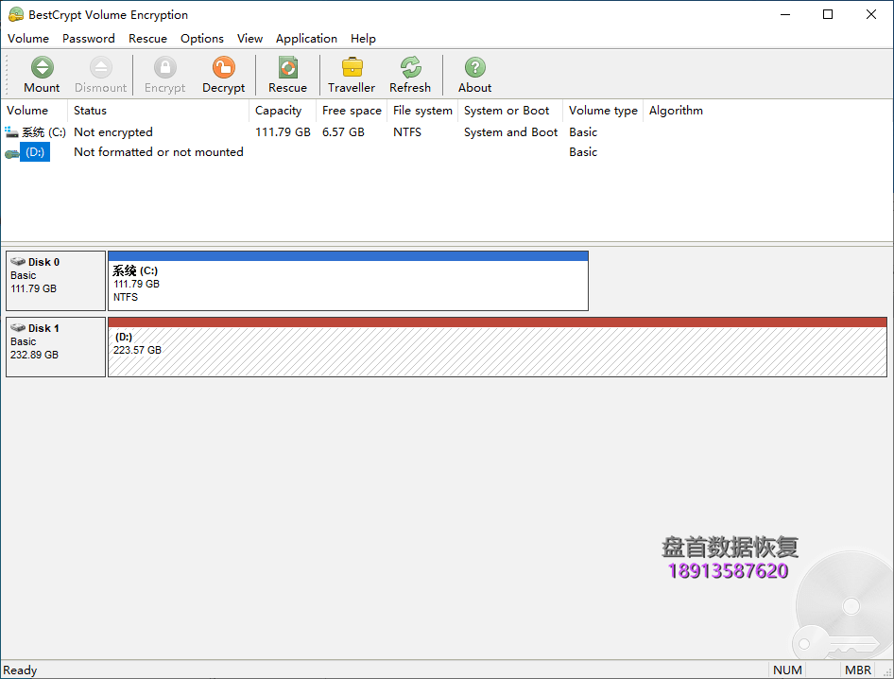This screenshot has height=679, width=894.
Task: Select the C: partition block in disk map
Action: (x=348, y=281)
